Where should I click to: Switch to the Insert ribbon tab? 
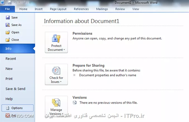(x=38, y=9)
